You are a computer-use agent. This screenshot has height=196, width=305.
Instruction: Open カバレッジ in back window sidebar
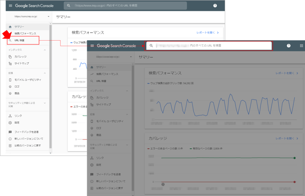pyautogui.click(x=21, y=57)
